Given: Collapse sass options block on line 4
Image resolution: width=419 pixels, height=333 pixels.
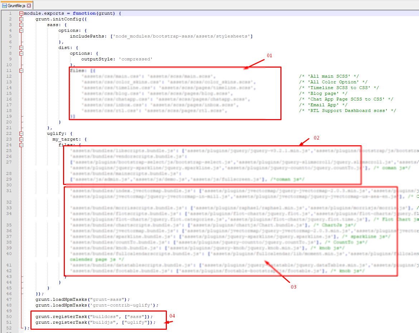Looking at the screenshot, I should click(21, 31).
